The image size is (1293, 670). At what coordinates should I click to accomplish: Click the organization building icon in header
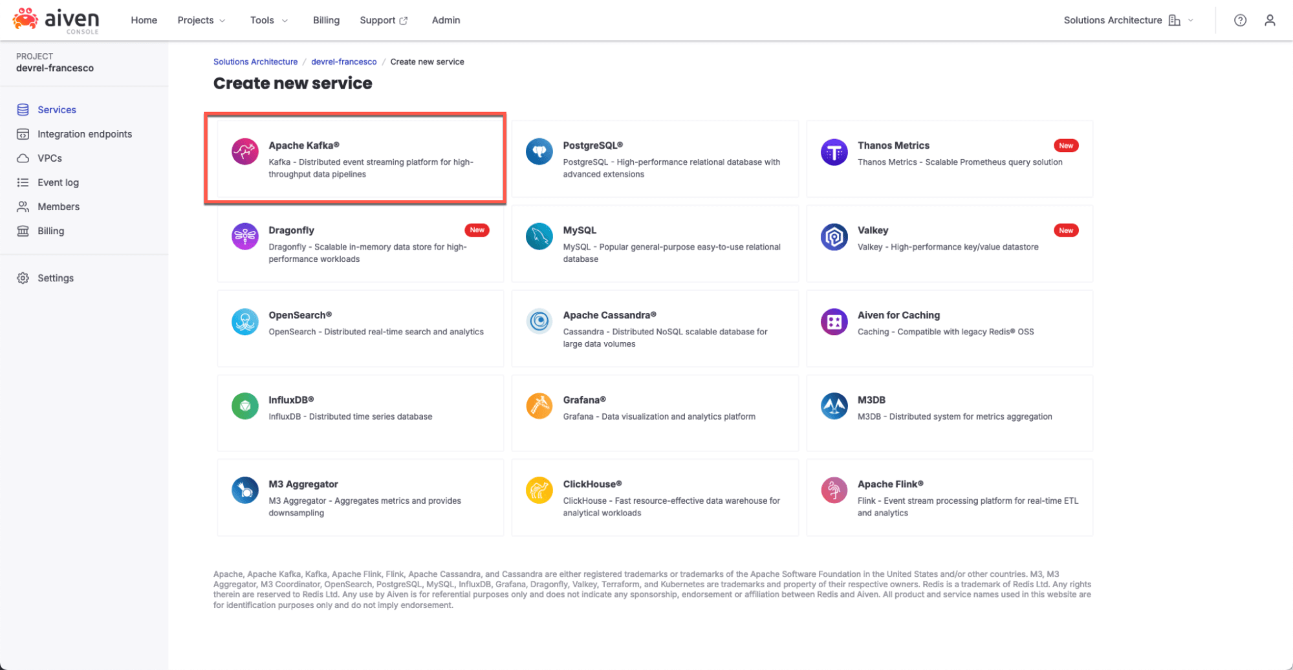pyautogui.click(x=1175, y=20)
